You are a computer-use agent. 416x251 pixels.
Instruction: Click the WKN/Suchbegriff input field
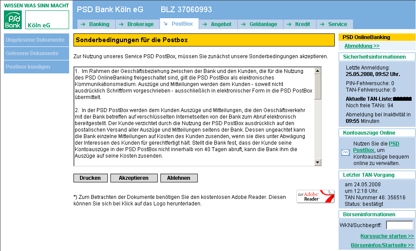[x=399, y=225]
